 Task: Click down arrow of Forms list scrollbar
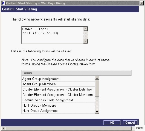[97, 112]
